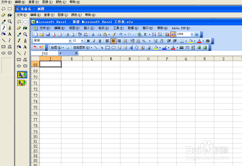Screen dimensions: 242x166
Task: Click the yellow Fill Color button on formatting toolbar
Action: click(x=191, y=41)
